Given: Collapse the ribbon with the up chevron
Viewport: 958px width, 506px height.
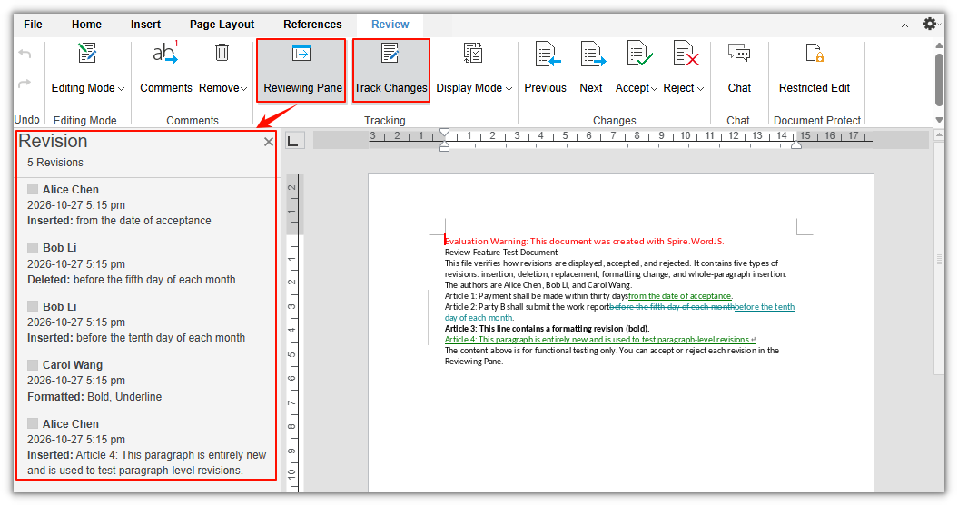Looking at the screenshot, I should tap(904, 25).
